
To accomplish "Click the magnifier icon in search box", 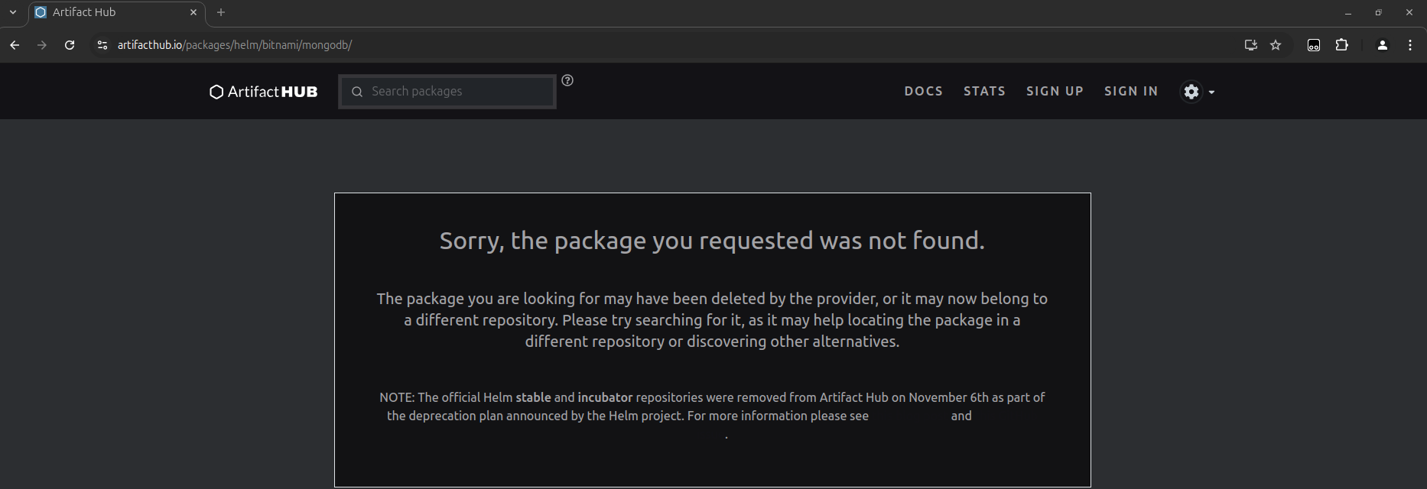I will (x=357, y=92).
